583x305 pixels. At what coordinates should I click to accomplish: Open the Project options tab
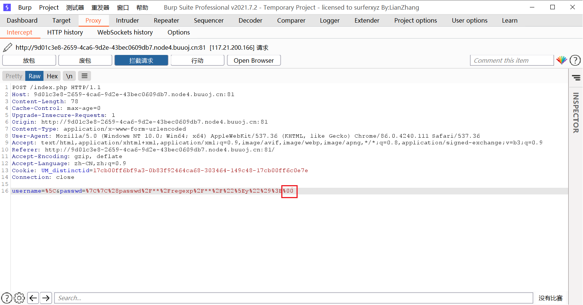point(416,20)
